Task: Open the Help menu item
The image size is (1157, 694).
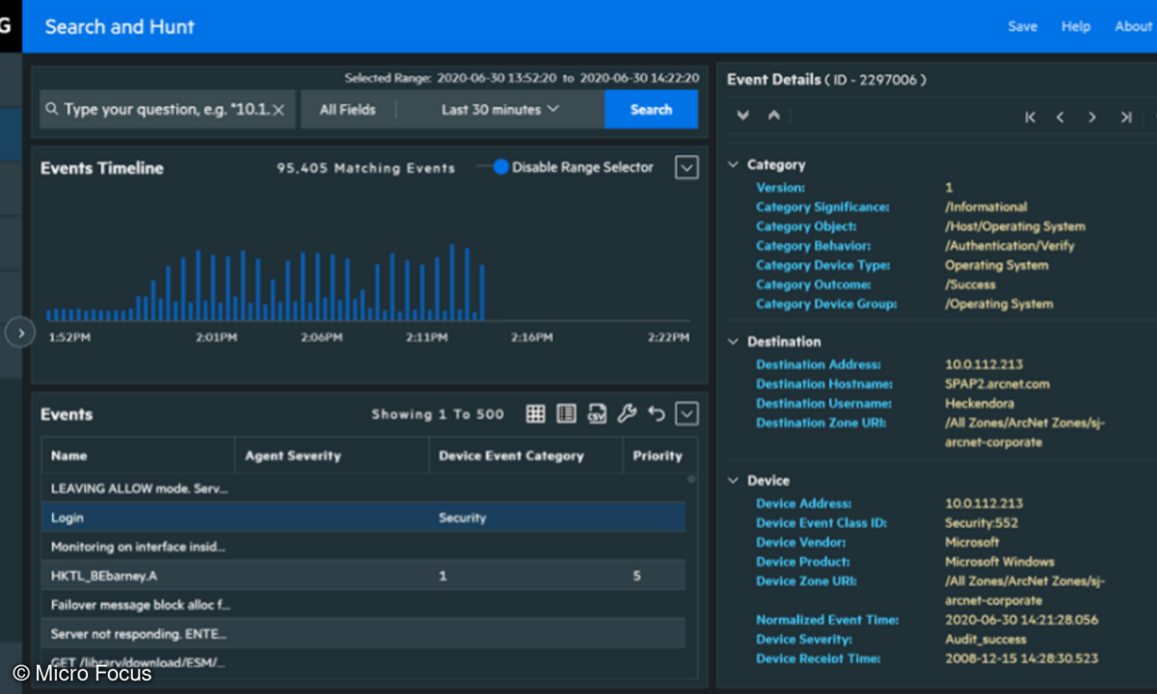Action: click(x=1076, y=26)
